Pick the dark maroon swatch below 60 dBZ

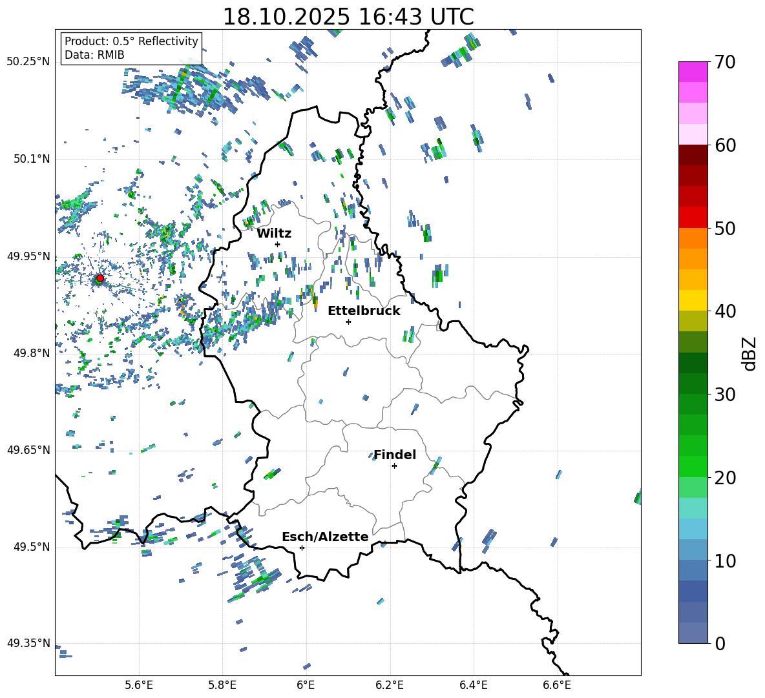coord(693,155)
